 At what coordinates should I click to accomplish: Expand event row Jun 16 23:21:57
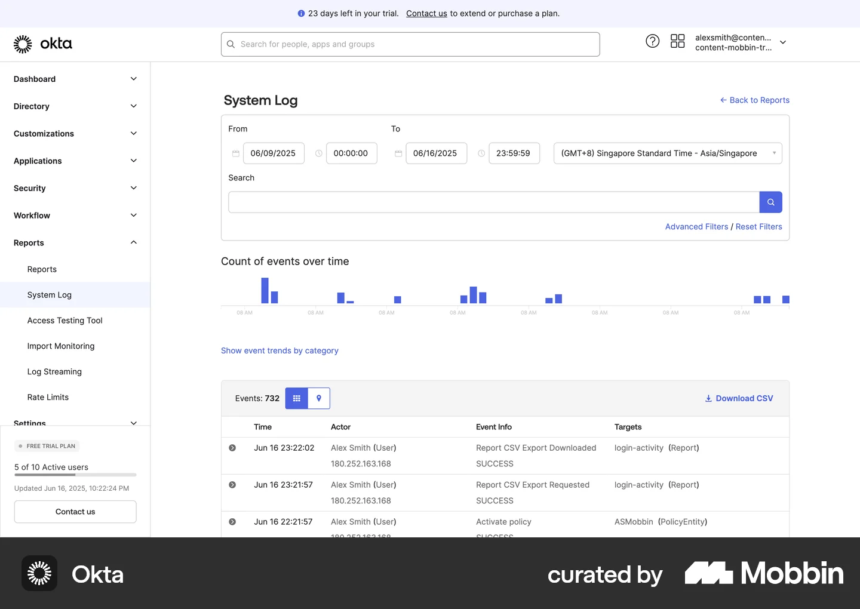coord(232,485)
